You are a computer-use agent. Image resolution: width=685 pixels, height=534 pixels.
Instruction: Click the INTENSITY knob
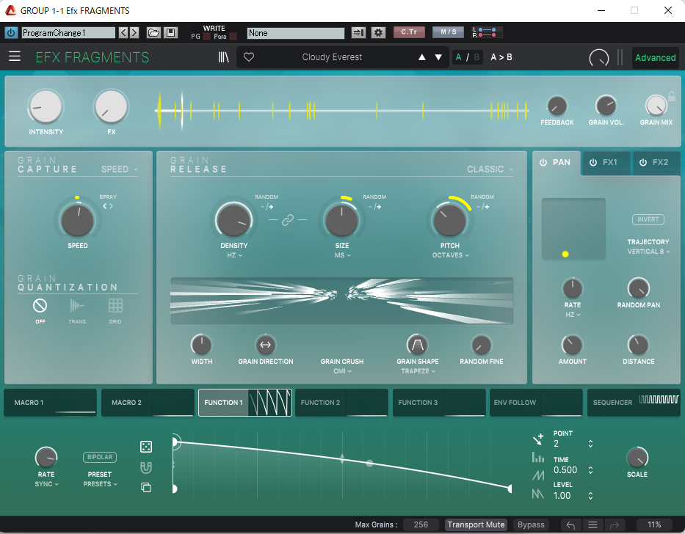46,106
